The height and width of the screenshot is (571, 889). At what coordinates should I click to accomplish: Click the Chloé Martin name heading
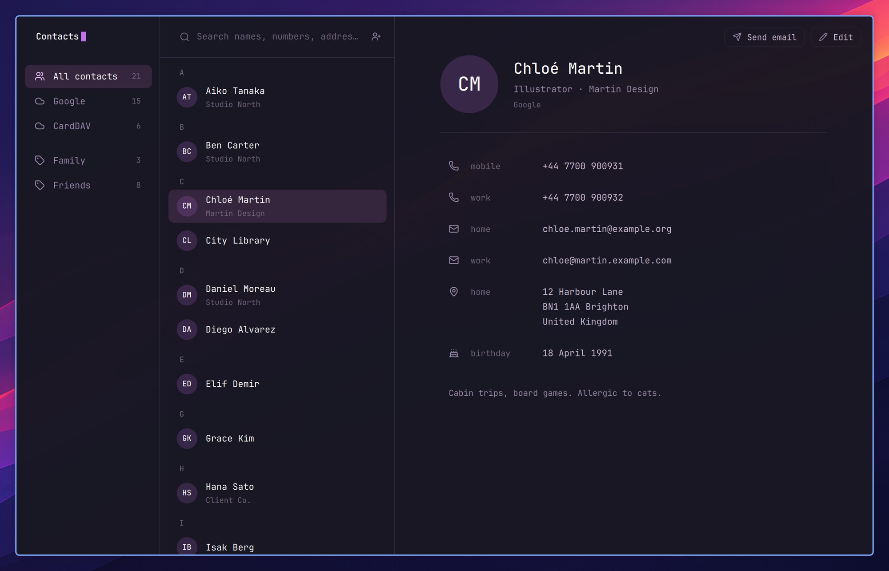tap(568, 68)
